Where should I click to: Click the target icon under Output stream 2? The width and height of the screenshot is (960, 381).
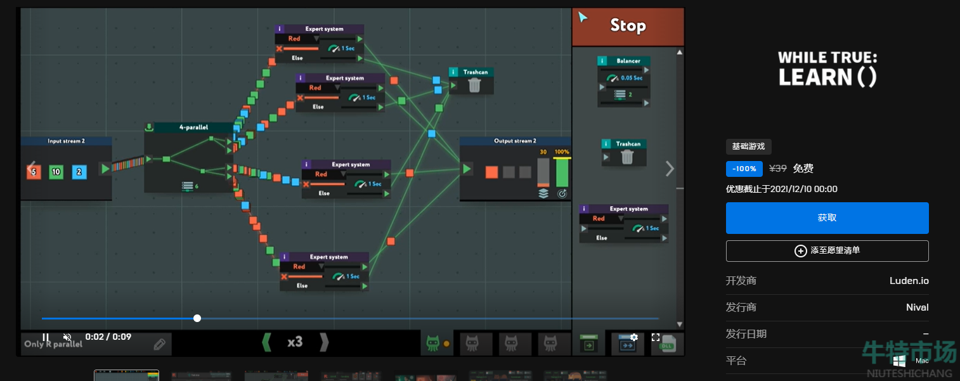[x=562, y=193]
